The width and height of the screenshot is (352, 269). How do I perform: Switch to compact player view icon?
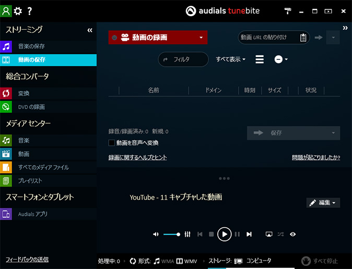click(328, 11)
